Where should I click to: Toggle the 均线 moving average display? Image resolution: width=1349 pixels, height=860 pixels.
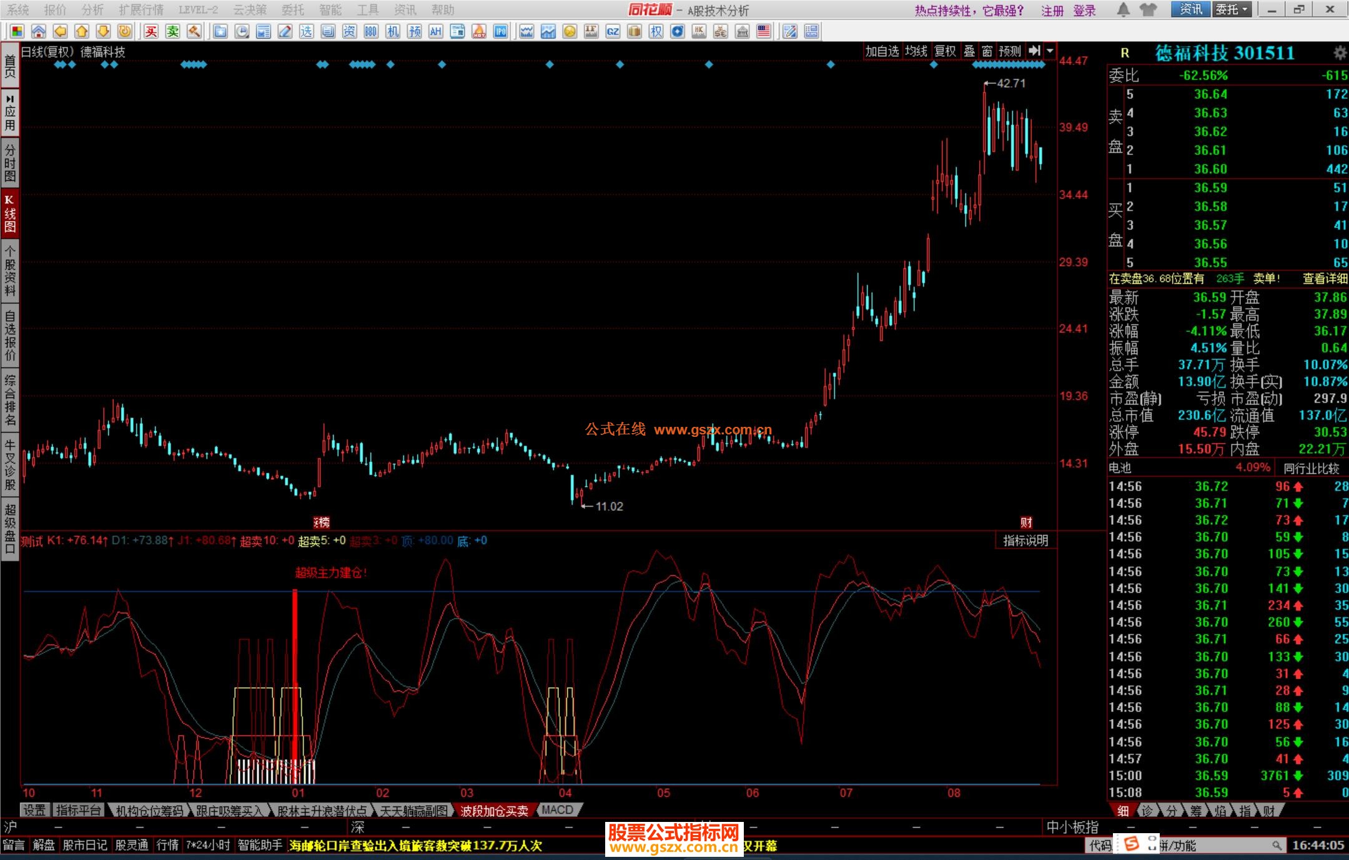point(916,51)
